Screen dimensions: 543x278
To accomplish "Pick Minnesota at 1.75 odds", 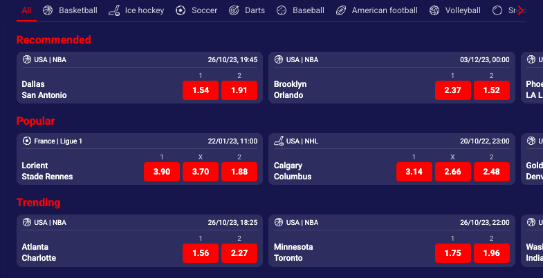I will [453, 253].
